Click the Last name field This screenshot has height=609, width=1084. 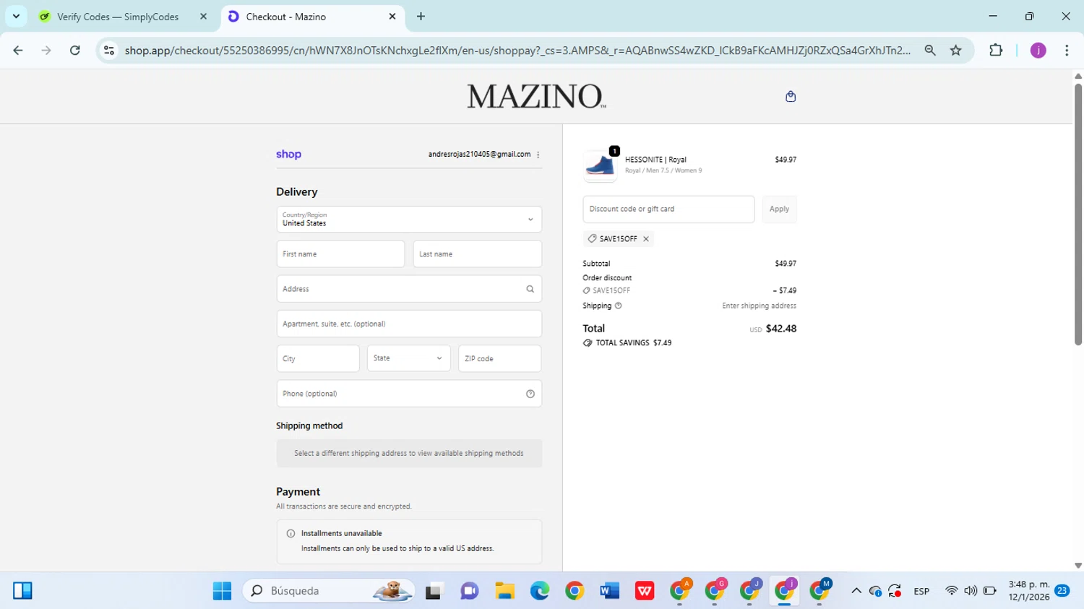[477, 254]
